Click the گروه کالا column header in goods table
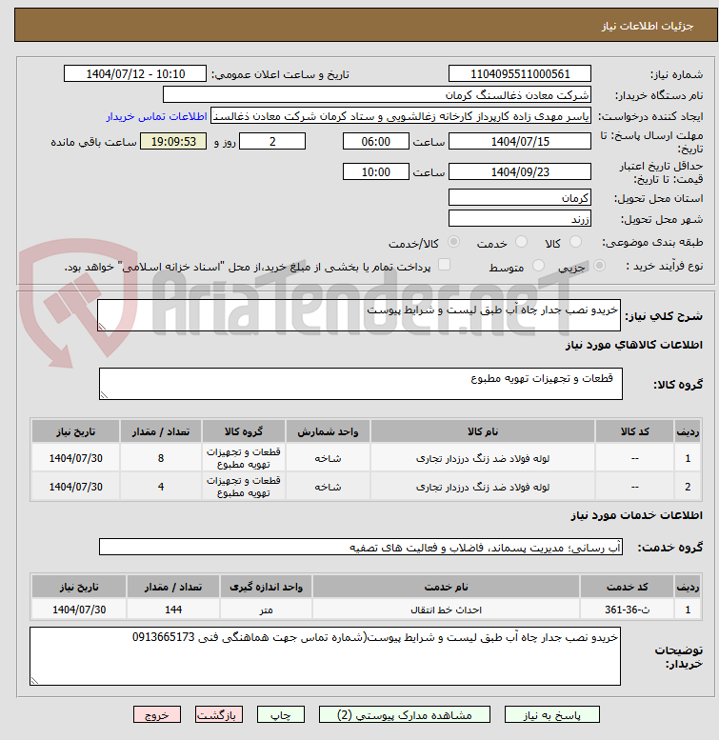This screenshot has width=719, height=740. (244, 431)
